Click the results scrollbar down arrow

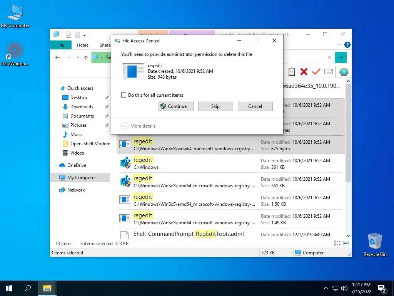tap(348, 236)
